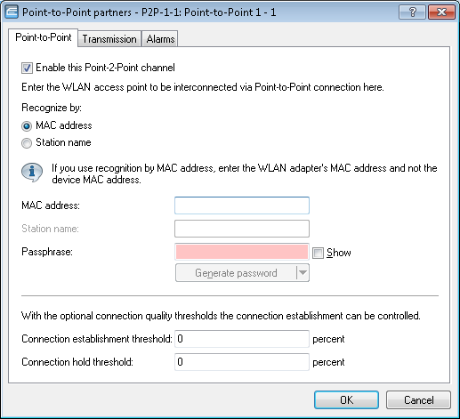Click into the Station name text box
Viewport: 460px width, 419px height.
tap(242, 229)
